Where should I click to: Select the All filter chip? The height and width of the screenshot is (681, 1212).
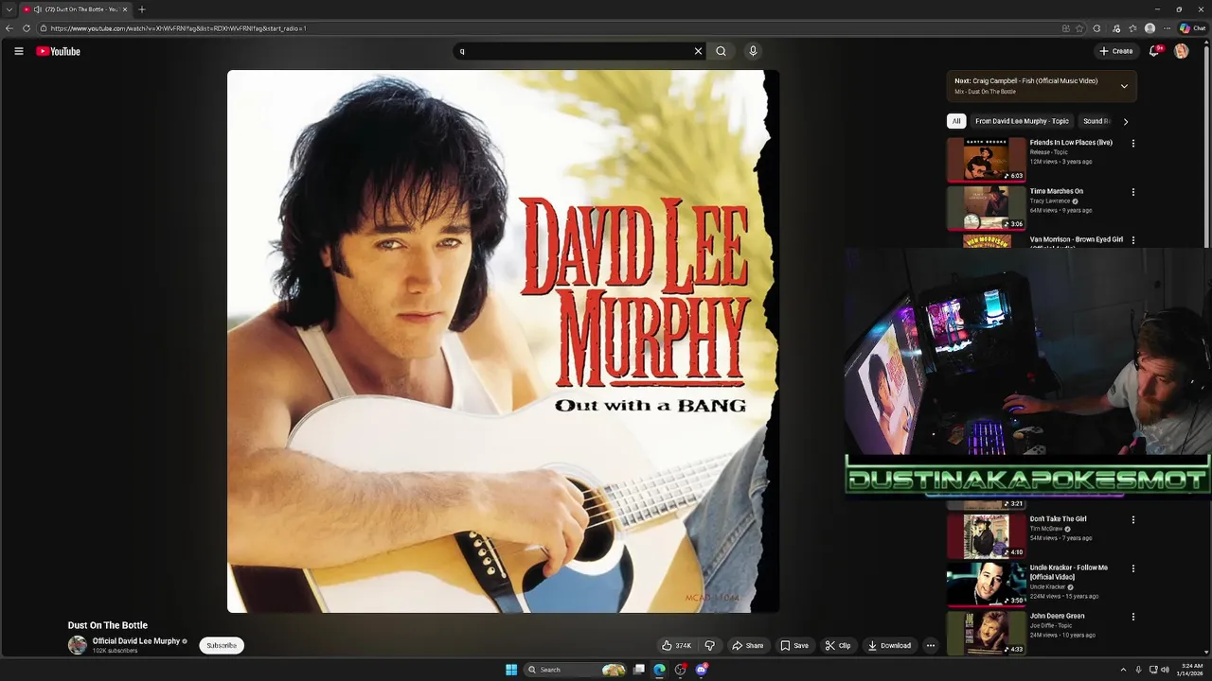click(x=956, y=121)
